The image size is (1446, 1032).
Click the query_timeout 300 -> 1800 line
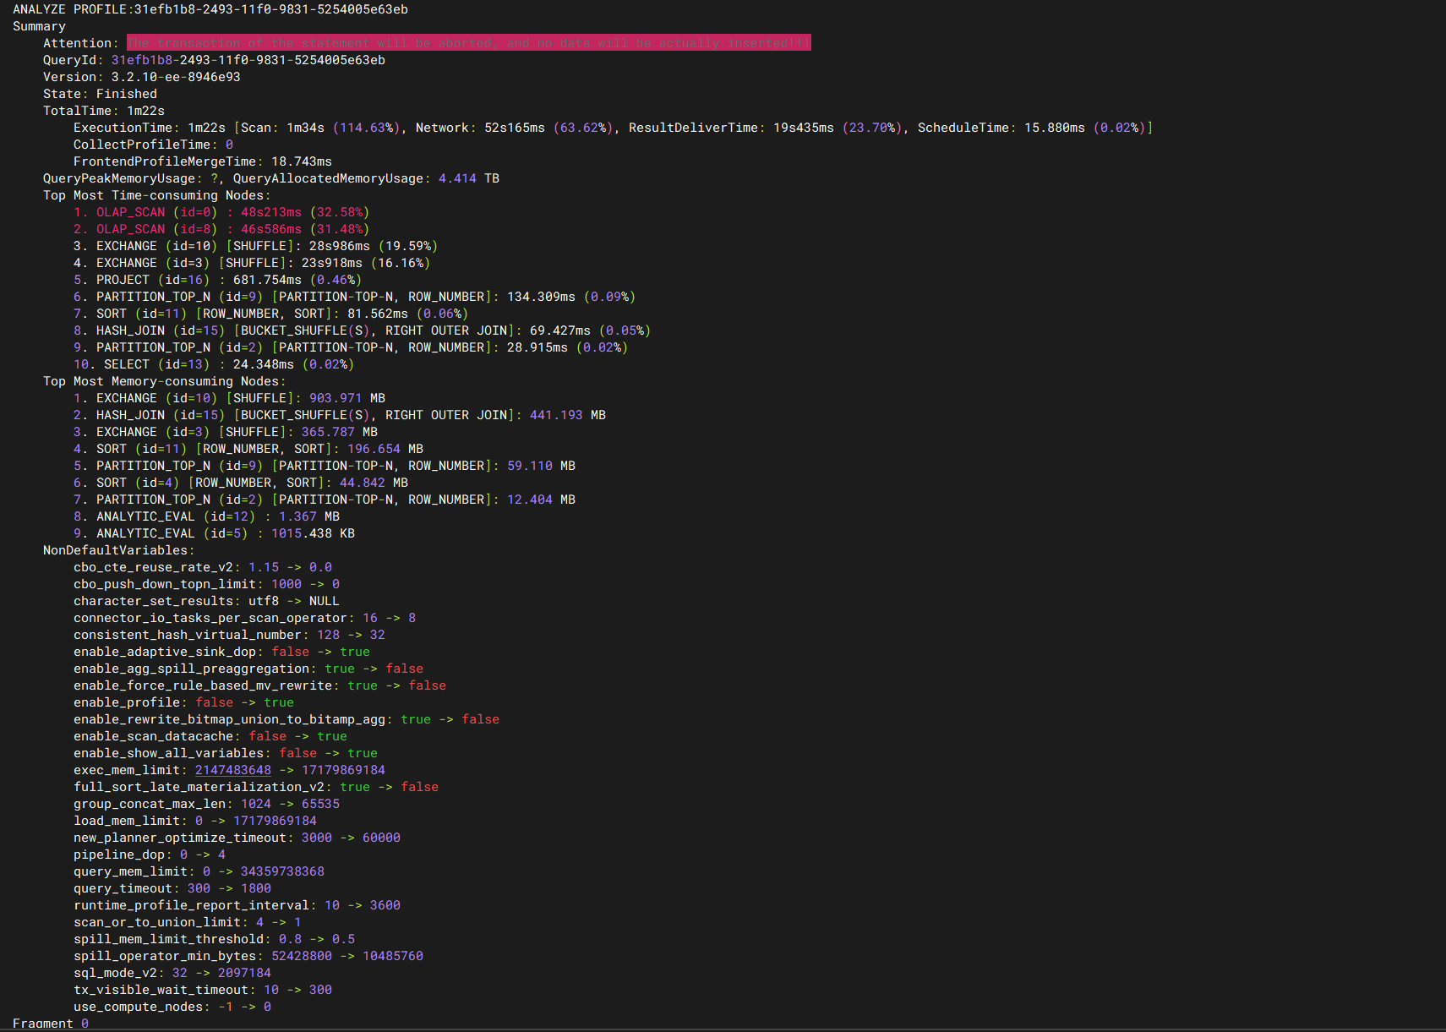pos(172,888)
